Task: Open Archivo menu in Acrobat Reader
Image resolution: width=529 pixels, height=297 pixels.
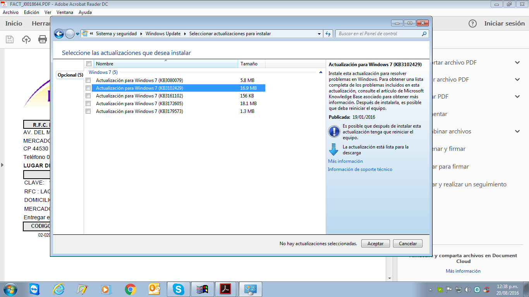Action: click(x=10, y=12)
